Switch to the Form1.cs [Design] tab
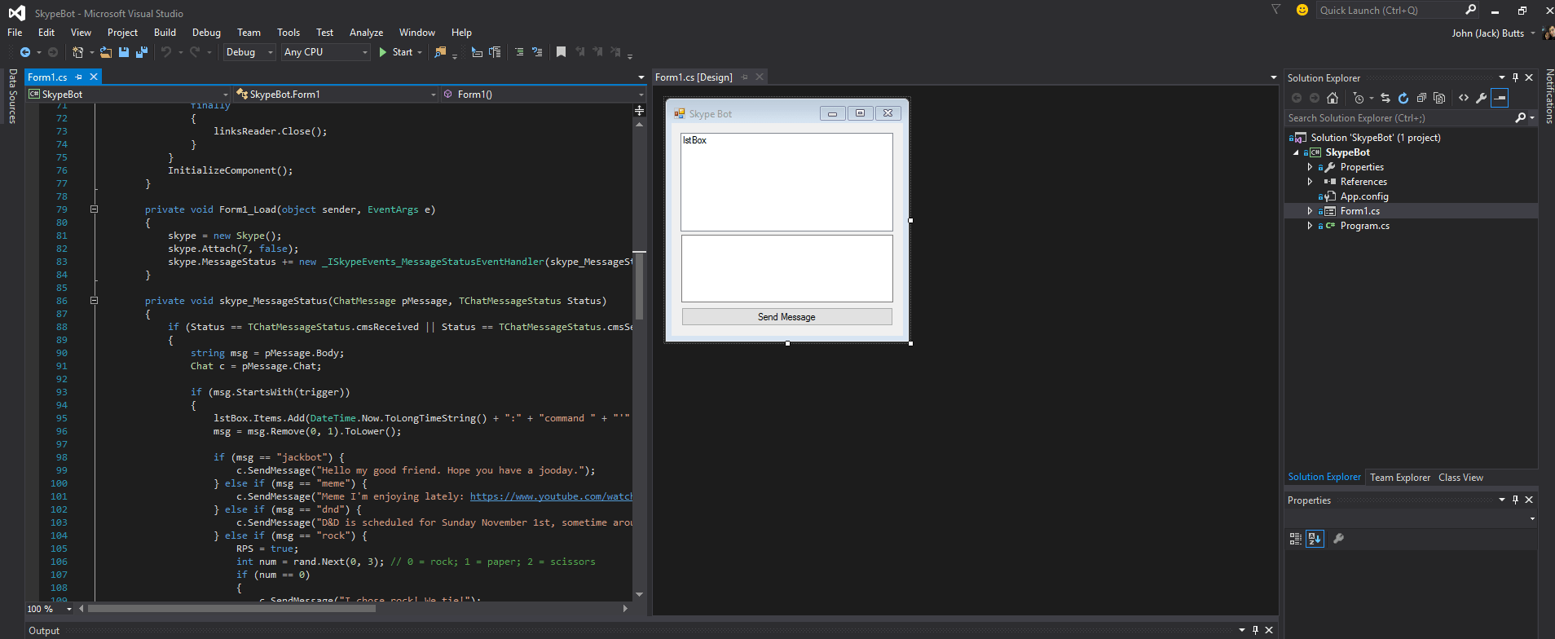 694,77
